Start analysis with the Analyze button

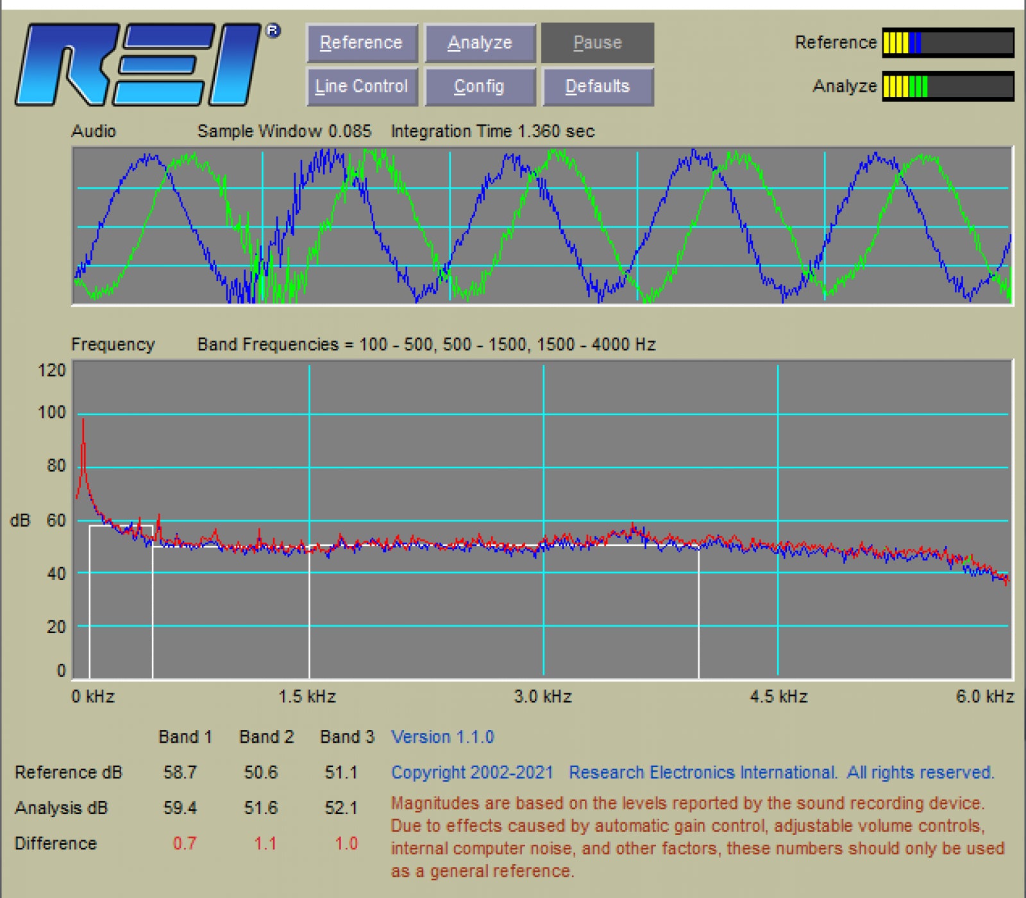tap(480, 43)
